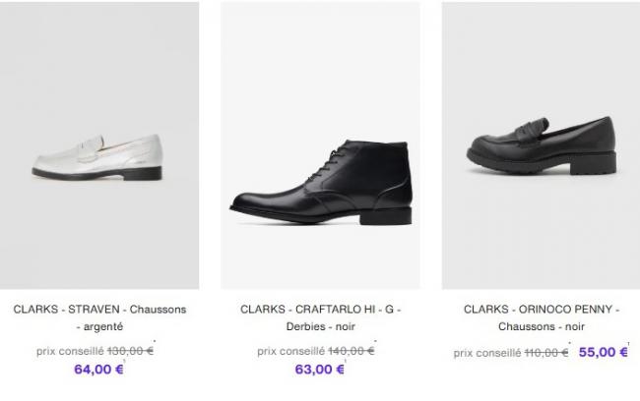Click the crossed-out 130,00 € price
Viewport: 640px width, 401px height.
(x=131, y=350)
